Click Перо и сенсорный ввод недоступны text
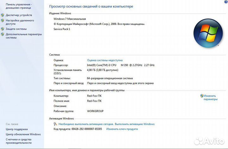The image size is (228, 149). coord(120,83)
